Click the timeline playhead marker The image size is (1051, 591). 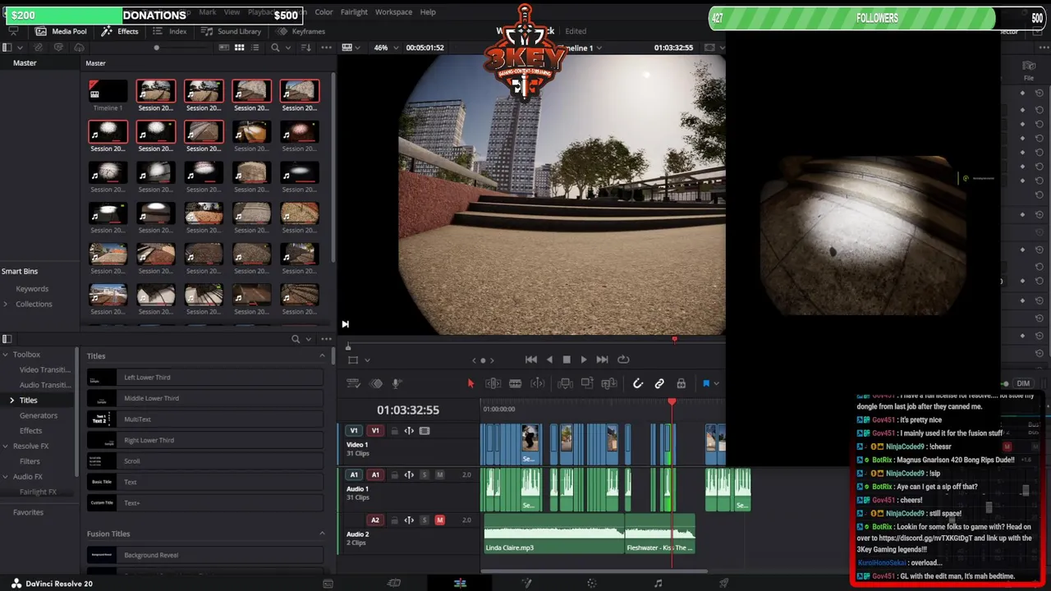[x=672, y=403]
